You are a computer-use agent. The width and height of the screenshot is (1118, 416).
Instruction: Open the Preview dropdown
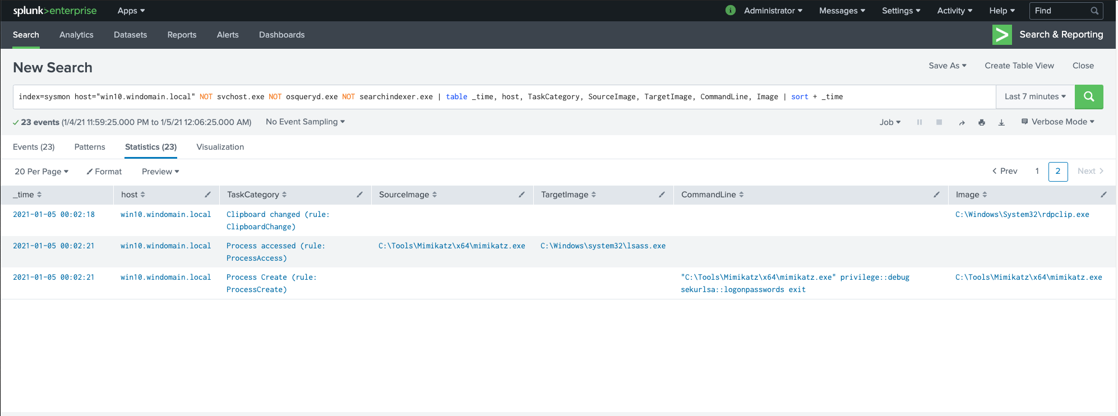[160, 172]
